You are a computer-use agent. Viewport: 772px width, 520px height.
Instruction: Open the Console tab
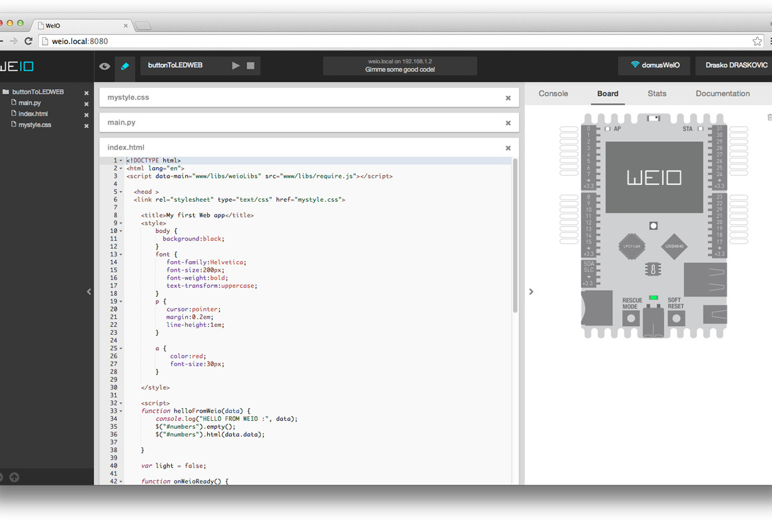(x=553, y=93)
